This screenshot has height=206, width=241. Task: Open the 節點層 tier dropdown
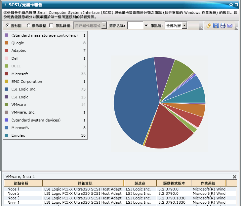point(184,26)
